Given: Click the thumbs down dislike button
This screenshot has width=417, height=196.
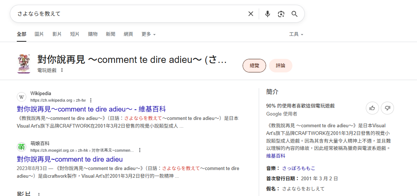Looking at the screenshot, I should pos(387,108).
